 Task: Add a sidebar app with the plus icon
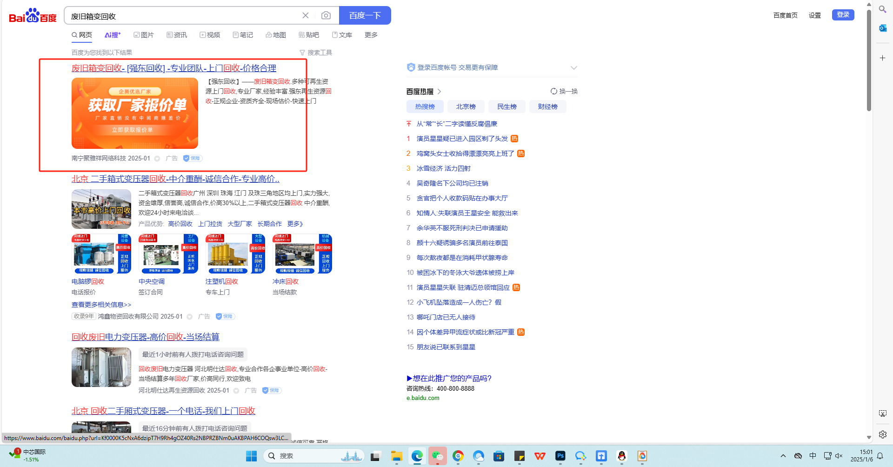point(882,58)
